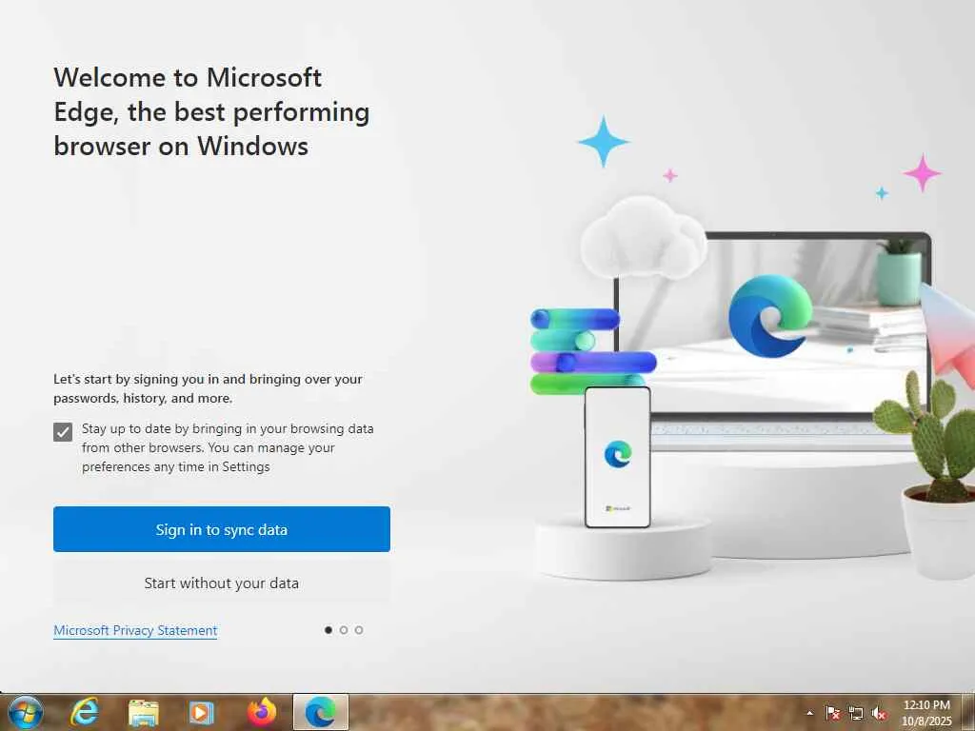Click the Microsoft Edge taskbar icon
Image resolution: width=975 pixels, height=731 pixels.
pyautogui.click(x=320, y=712)
